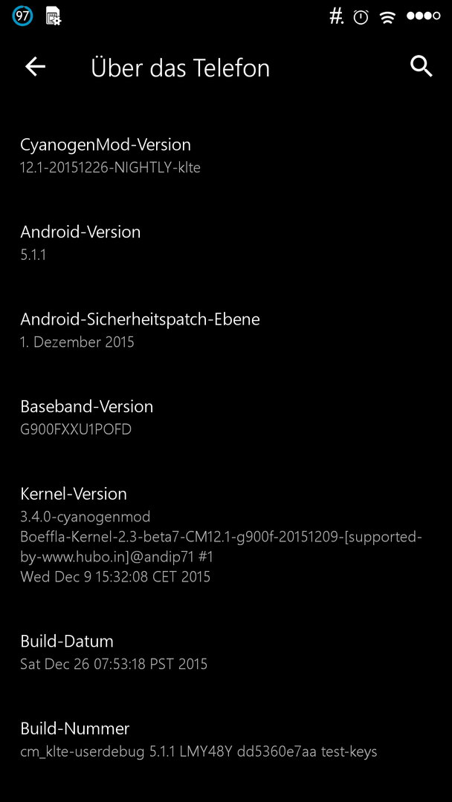Tap the cellular signal dots indicator
The image size is (452, 802).
[423, 16]
